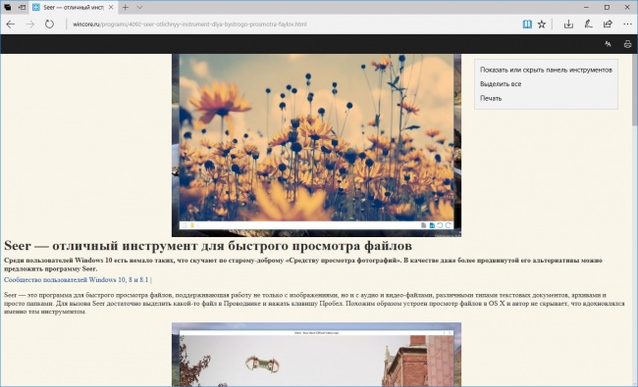Add page to favorites with star icon

(542, 24)
